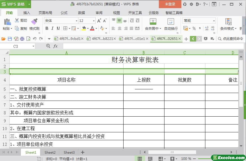246x161 pixels.
Task: Click the Cut (剪切) scissors icon
Action: pyautogui.click(x=17, y=21)
